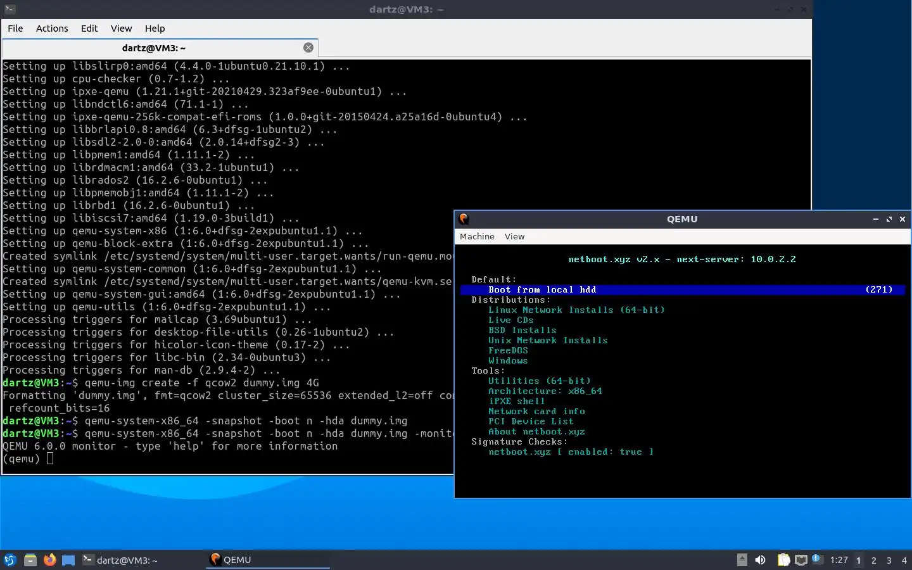
Task: Click the terminal window's title bar icon
Action: (9, 9)
